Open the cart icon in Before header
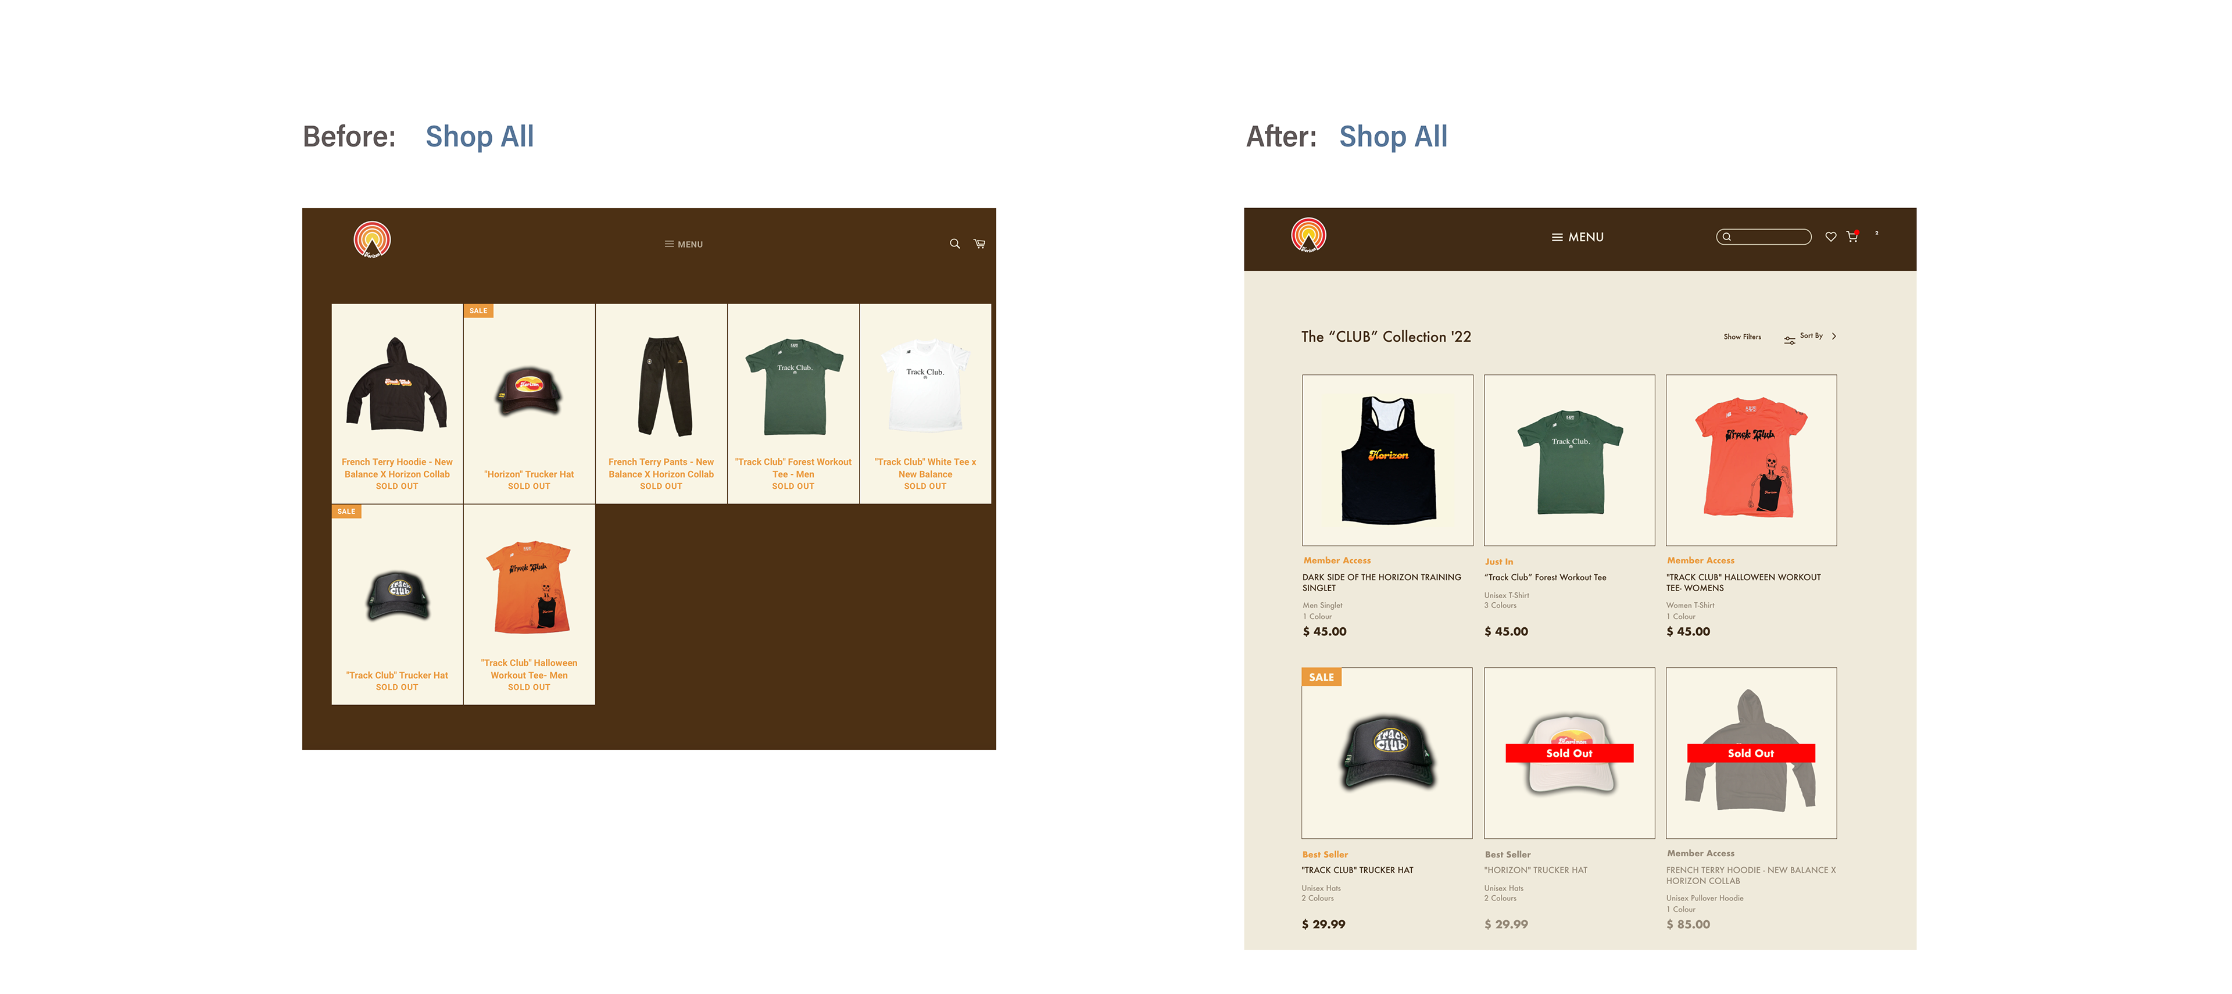This screenshot has width=2232, height=994. (979, 244)
